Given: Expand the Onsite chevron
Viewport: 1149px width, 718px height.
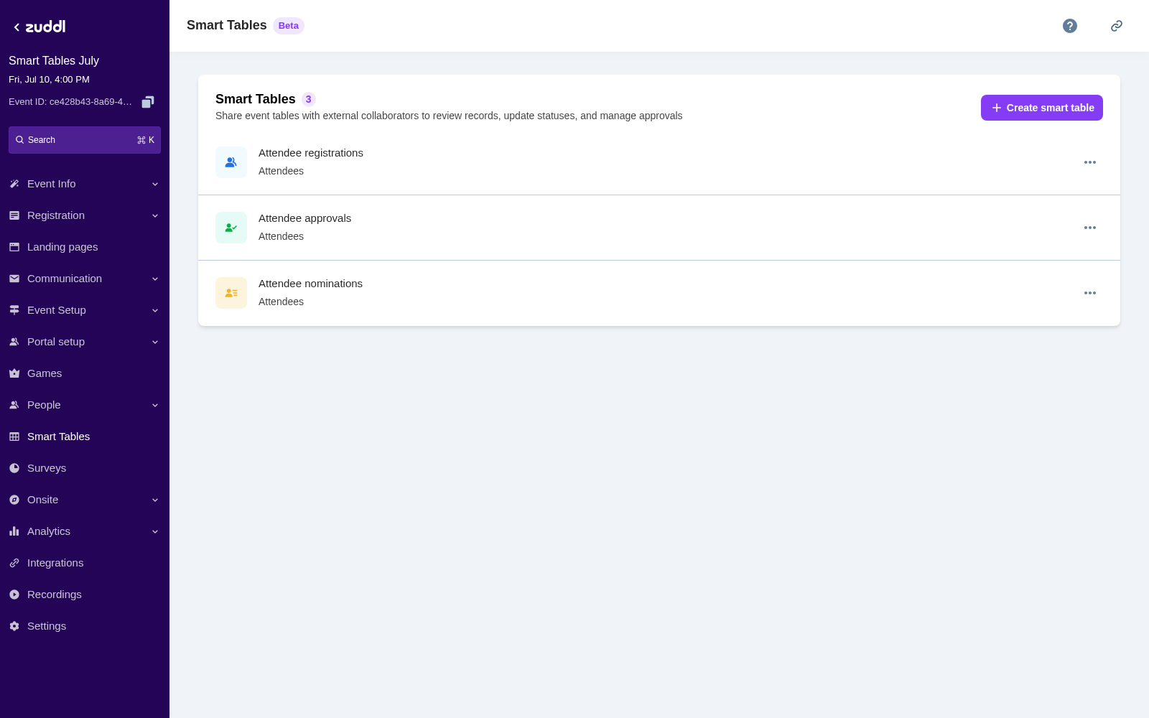Looking at the screenshot, I should pyautogui.click(x=155, y=500).
